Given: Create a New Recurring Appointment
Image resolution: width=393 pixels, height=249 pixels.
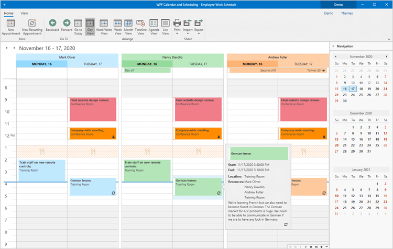Looking at the screenshot, I should tap(32, 27).
